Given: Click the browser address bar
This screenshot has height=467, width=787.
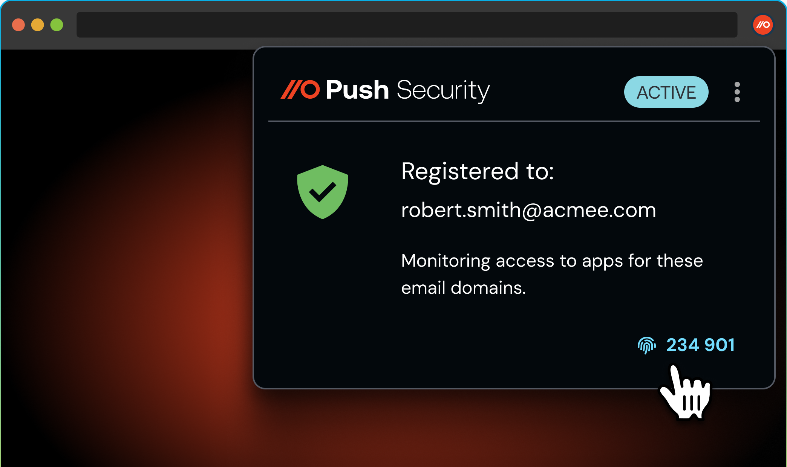Looking at the screenshot, I should click(407, 25).
